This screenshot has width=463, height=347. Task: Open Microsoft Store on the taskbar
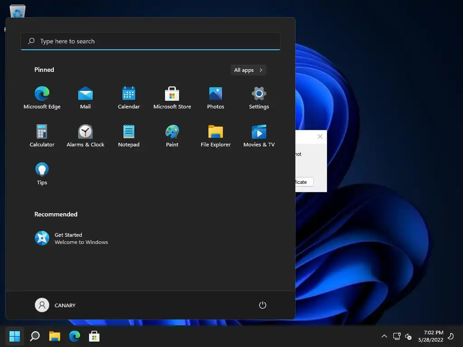pyautogui.click(x=94, y=336)
